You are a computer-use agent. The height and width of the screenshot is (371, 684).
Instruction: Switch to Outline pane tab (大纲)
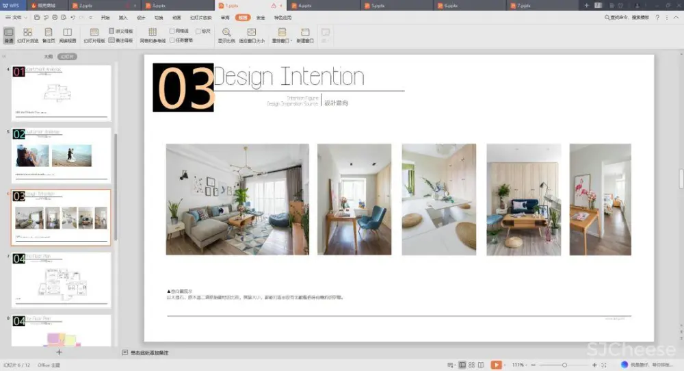(x=48, y=57)
